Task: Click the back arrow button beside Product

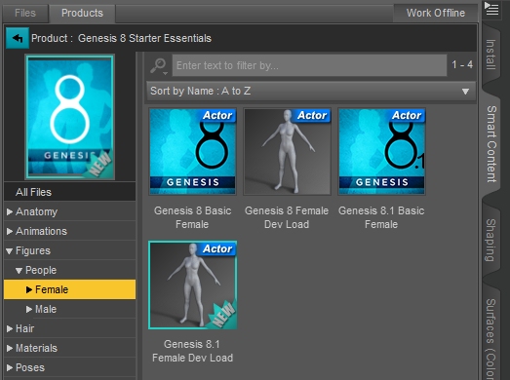Action: (18, 38)
